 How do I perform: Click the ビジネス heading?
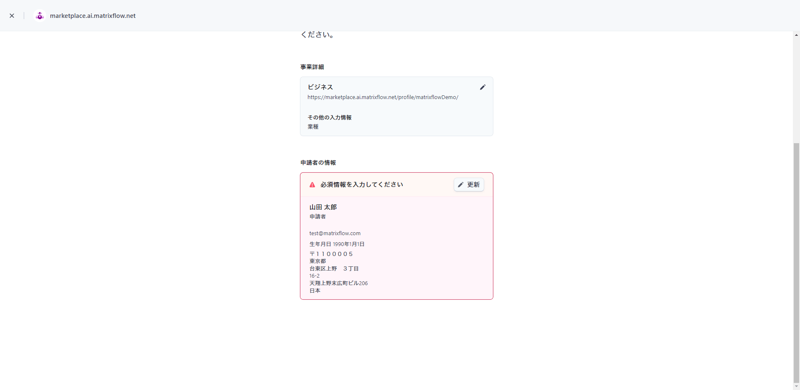(320, 87)
